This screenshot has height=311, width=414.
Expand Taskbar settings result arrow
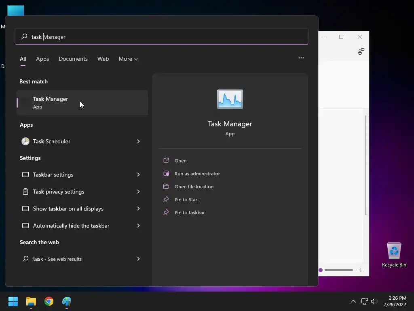138,175
